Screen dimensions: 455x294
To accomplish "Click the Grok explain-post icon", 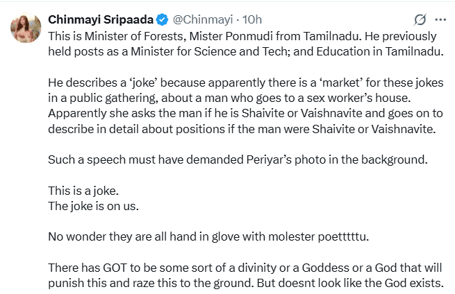I will [420, 19].
